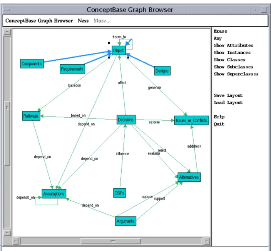
Task: Click the More... menu item
Action: click(102, 21)
